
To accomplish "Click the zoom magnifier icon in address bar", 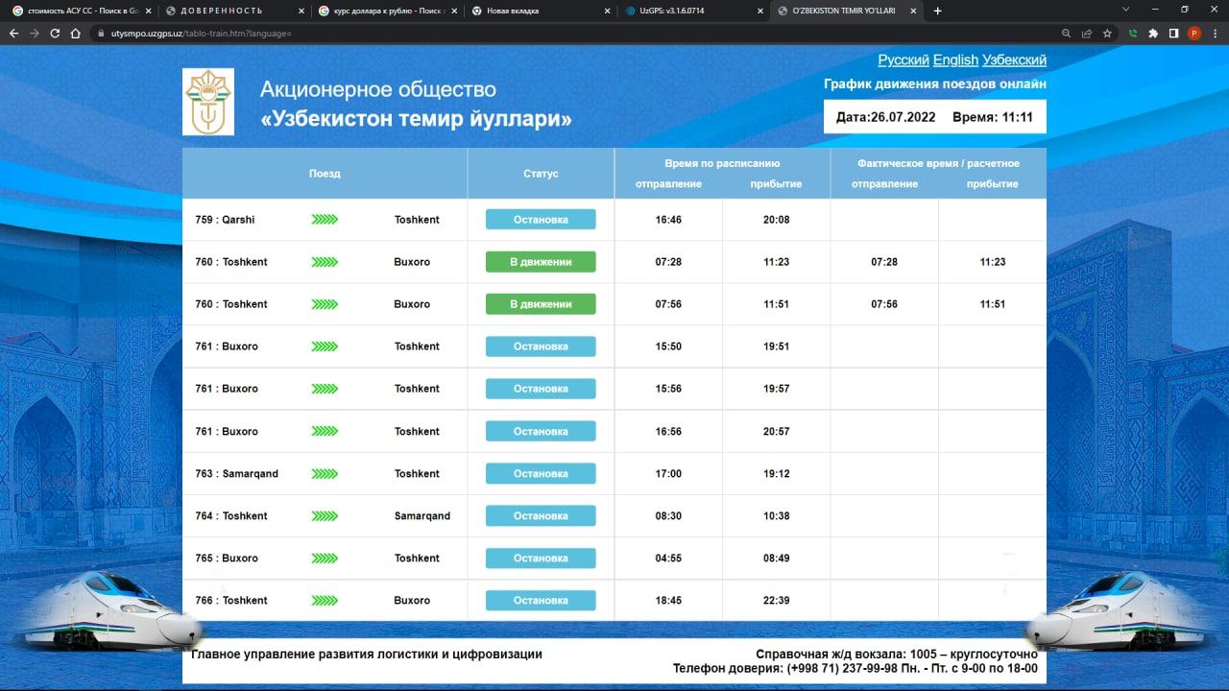I will pyautogui.click(x=1067, y=33).
